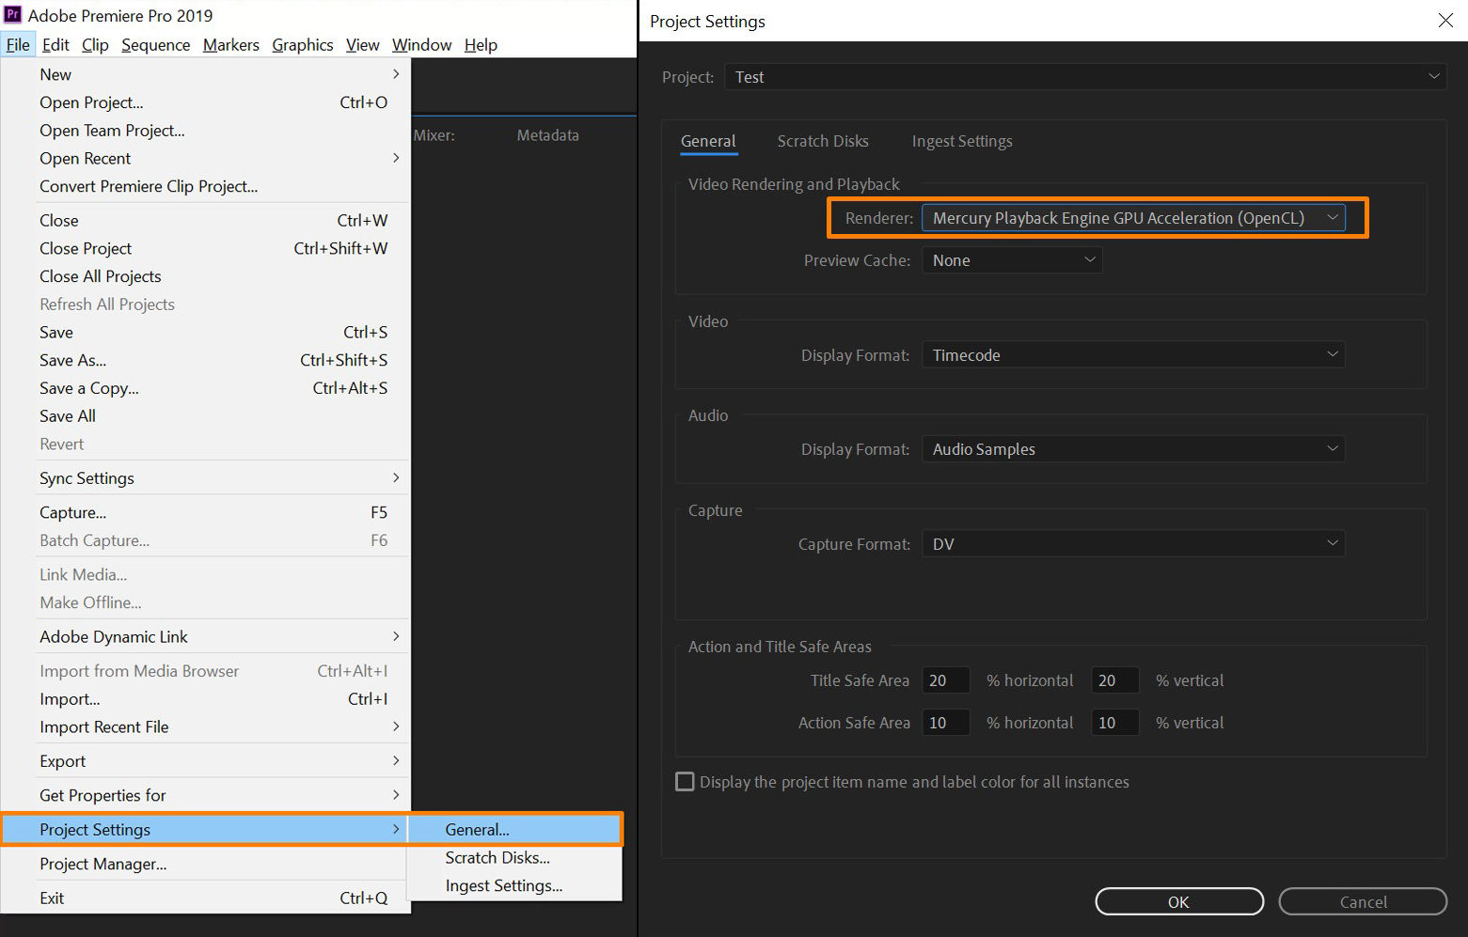This screenshot has height=937, width=1468.
Task: Choose Import menu item
Action: click(x=205, y=699)
